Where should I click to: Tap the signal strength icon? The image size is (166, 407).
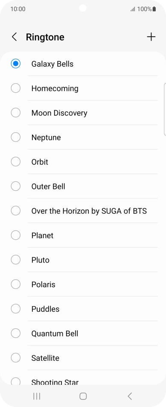coord(133,9)
